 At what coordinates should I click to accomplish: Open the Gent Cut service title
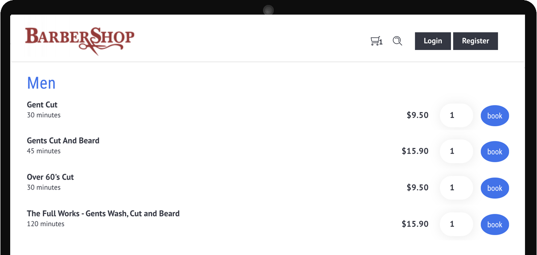click(42, 105)
